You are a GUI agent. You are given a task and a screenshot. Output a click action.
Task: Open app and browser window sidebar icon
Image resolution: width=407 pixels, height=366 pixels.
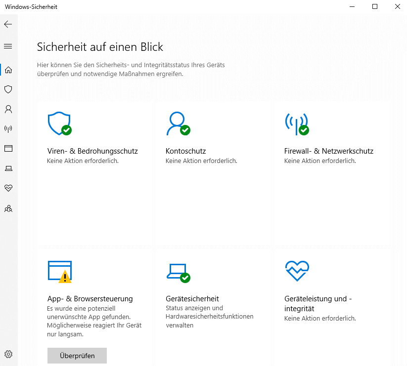click(8, 149)
